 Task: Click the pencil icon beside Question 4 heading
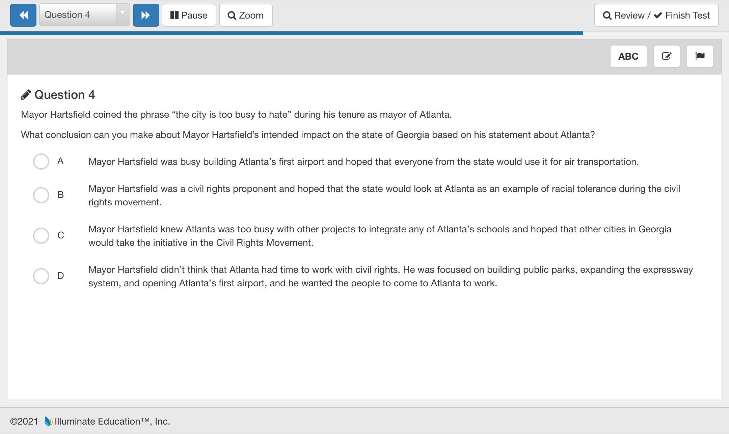(x=26, y=95)
